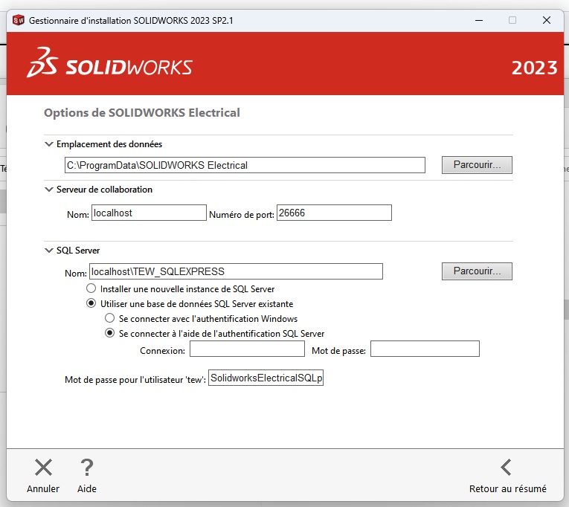Click the Retour au résumé label
Image resolution: width=569 pixels, height=507 pixels.
coord(508,488)
